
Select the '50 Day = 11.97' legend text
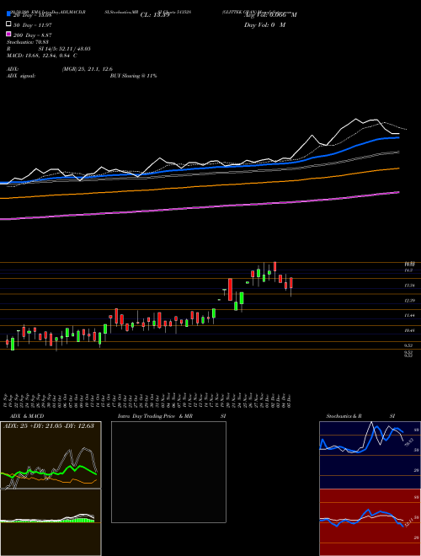point(33,25)
